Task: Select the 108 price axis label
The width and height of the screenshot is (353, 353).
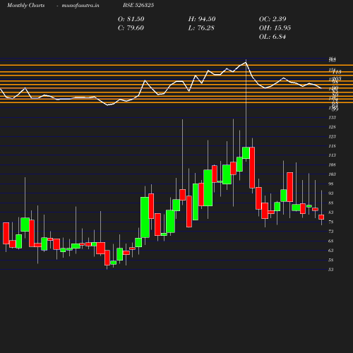Action: pyautogui.click(x=333, y=165)
